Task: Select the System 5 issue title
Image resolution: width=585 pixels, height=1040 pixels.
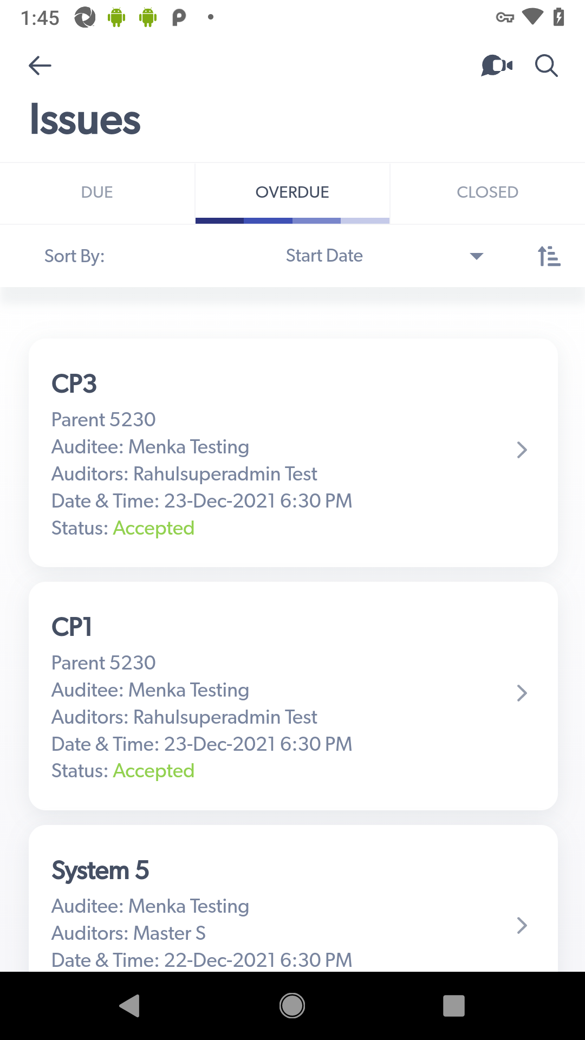Action: point(100,871)
